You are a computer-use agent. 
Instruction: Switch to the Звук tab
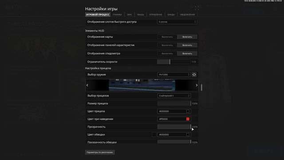click(x=129, y=15)
